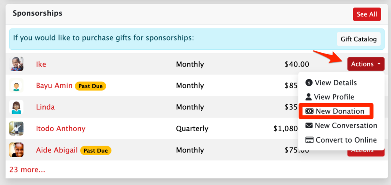Open the partly hidden Actions button for Aide Abigail
391x185 pixels.
tap(366, 153)
